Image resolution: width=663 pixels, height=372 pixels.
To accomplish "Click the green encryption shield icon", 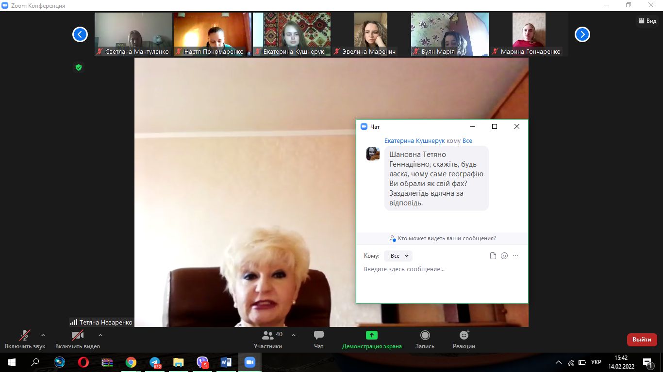I will [x=79, y=67].
